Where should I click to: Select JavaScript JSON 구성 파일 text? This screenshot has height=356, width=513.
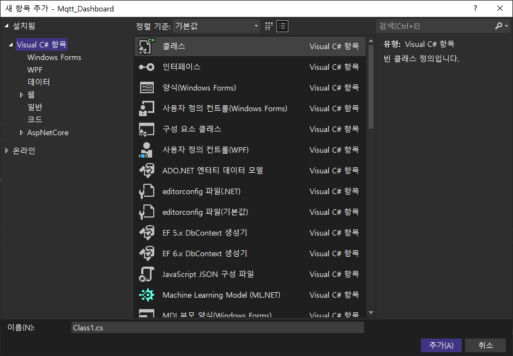208,274
